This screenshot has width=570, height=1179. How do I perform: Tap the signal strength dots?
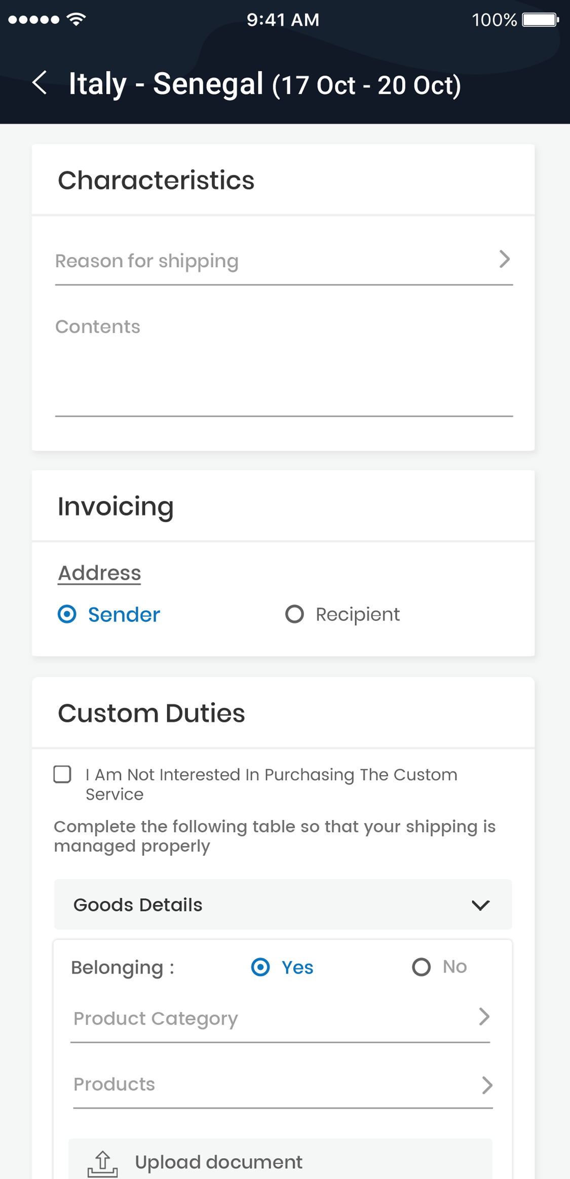tap(33, 20)
